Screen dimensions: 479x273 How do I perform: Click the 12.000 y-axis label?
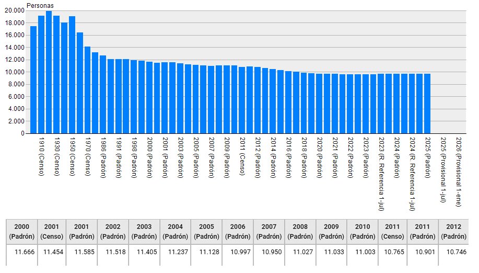click(15, 60)
